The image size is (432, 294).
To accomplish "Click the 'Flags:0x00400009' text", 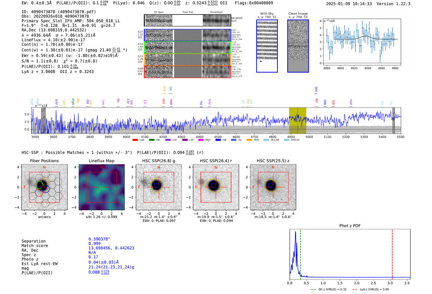I will 254,3.
